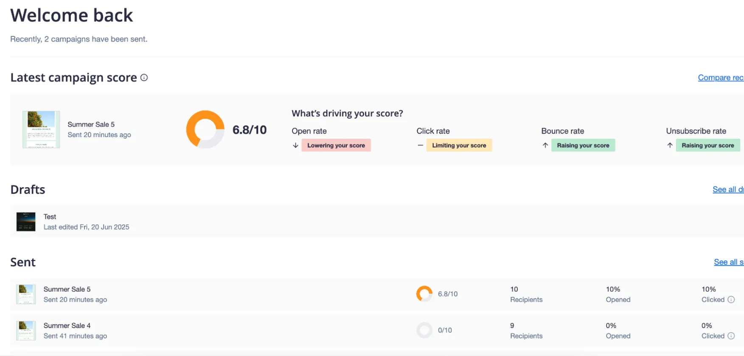The width and height of the screenshot is (744, 356).
Task: Click the down arrow under Open rate
Action: click(x=295, y=146)
